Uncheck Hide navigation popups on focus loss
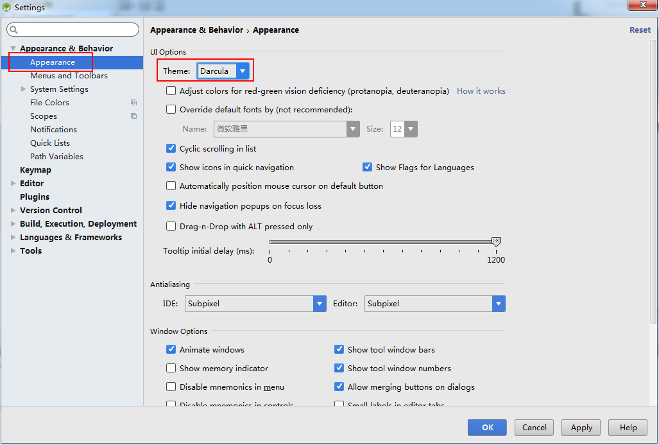The width and height of the screenshot is (659, 445). (171, 205)
